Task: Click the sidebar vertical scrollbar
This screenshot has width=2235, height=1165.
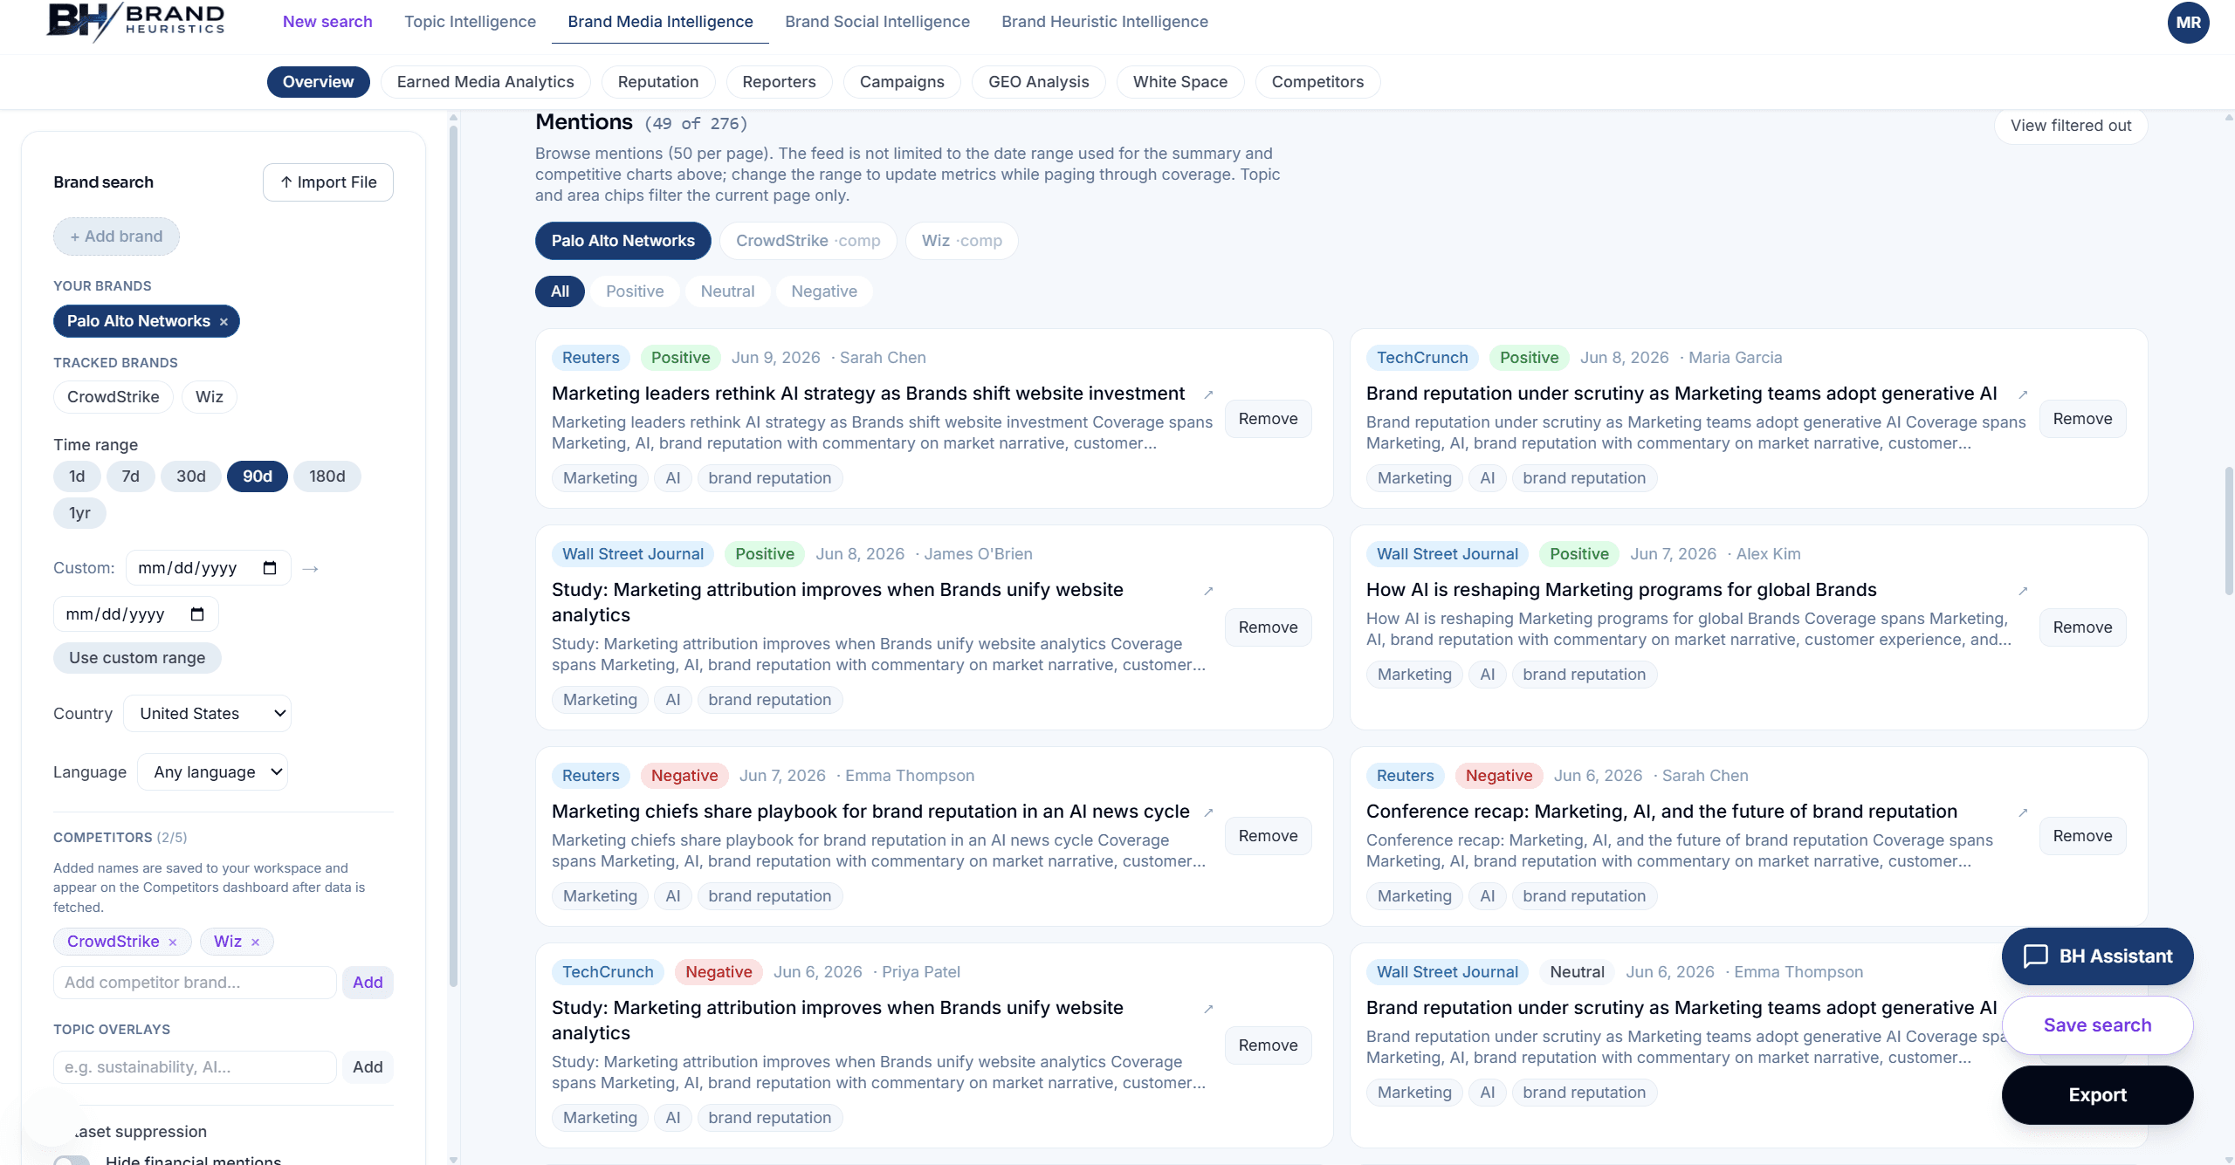Action: pos(453,559)
